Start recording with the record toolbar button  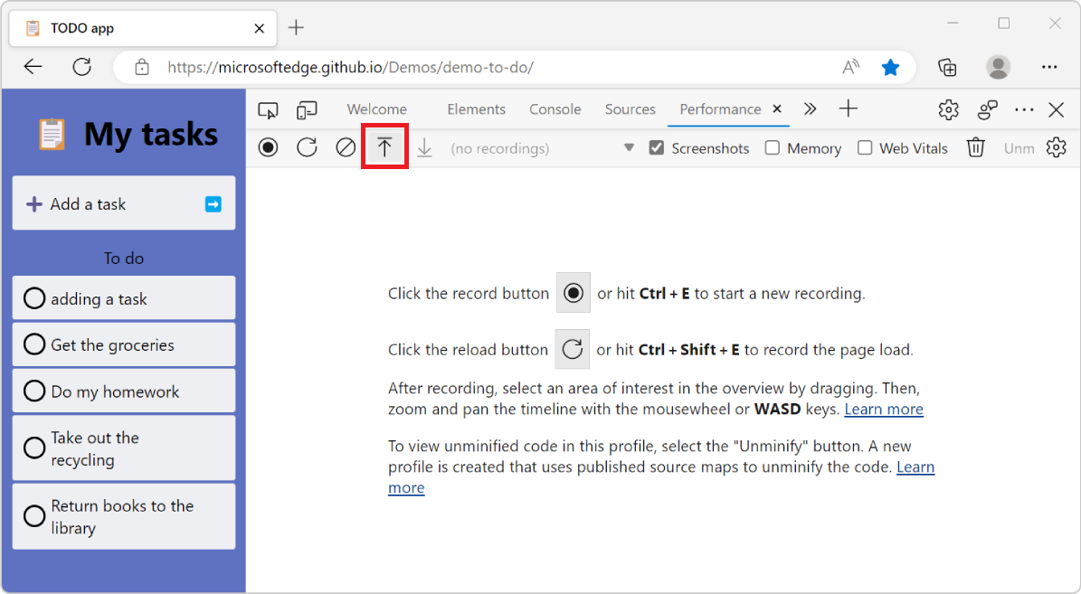pyautogui.click(x=268, y=147)
